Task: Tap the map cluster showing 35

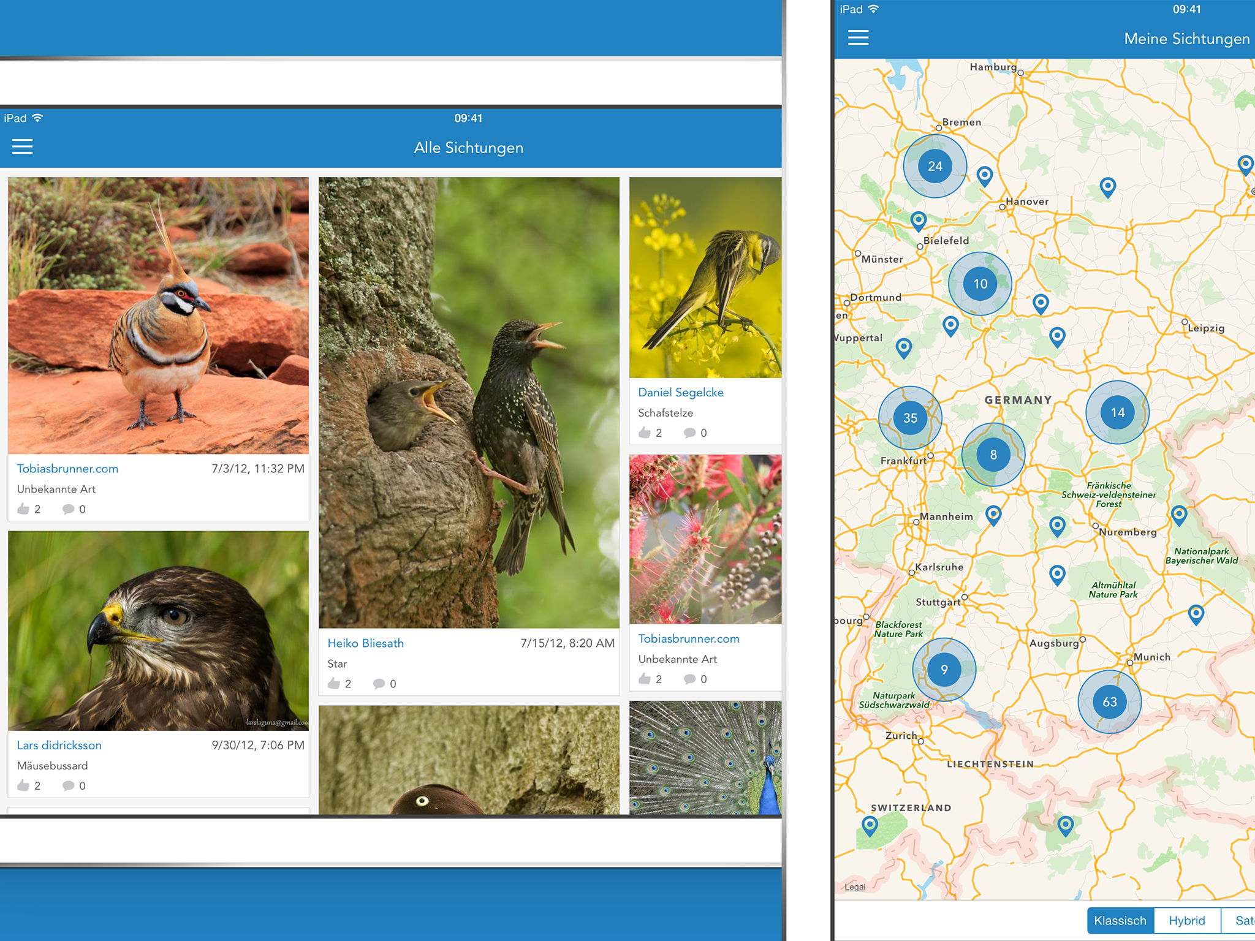Action: point(910,418)
